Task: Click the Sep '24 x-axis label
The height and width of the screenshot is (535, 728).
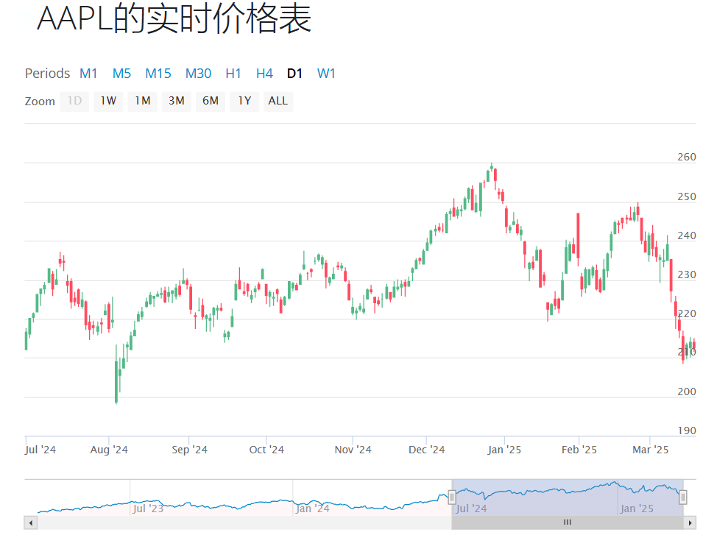Action: pos(189,450)
